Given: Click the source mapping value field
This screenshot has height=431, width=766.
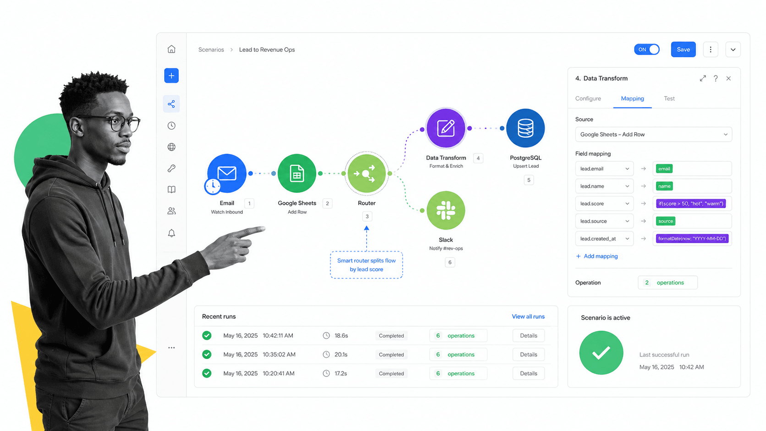Looking at the screenshot, I should tap(692, 221).
